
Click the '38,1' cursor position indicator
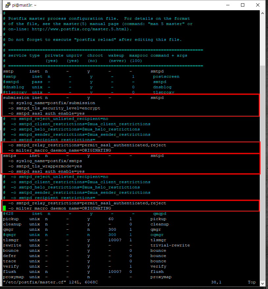click(216, 282)
